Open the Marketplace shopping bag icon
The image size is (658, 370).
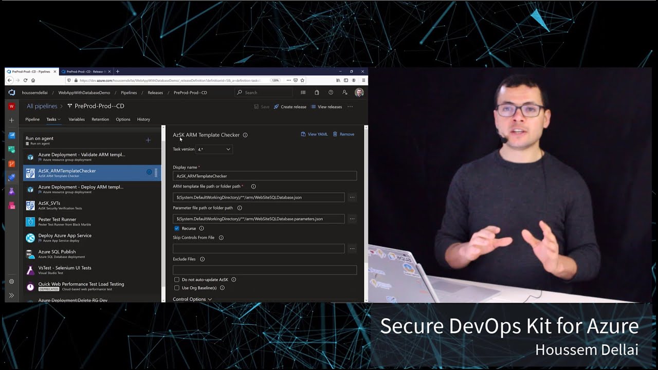[x=317, y=92]
